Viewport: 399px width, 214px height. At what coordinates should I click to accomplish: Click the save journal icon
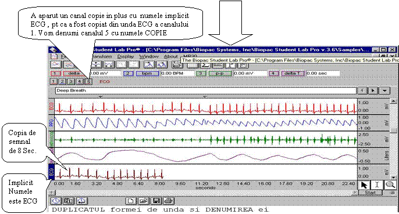click(x=156, y=201)
